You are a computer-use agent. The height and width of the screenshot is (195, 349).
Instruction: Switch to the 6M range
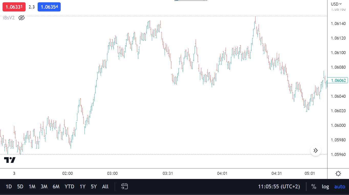tap(56, 187)
